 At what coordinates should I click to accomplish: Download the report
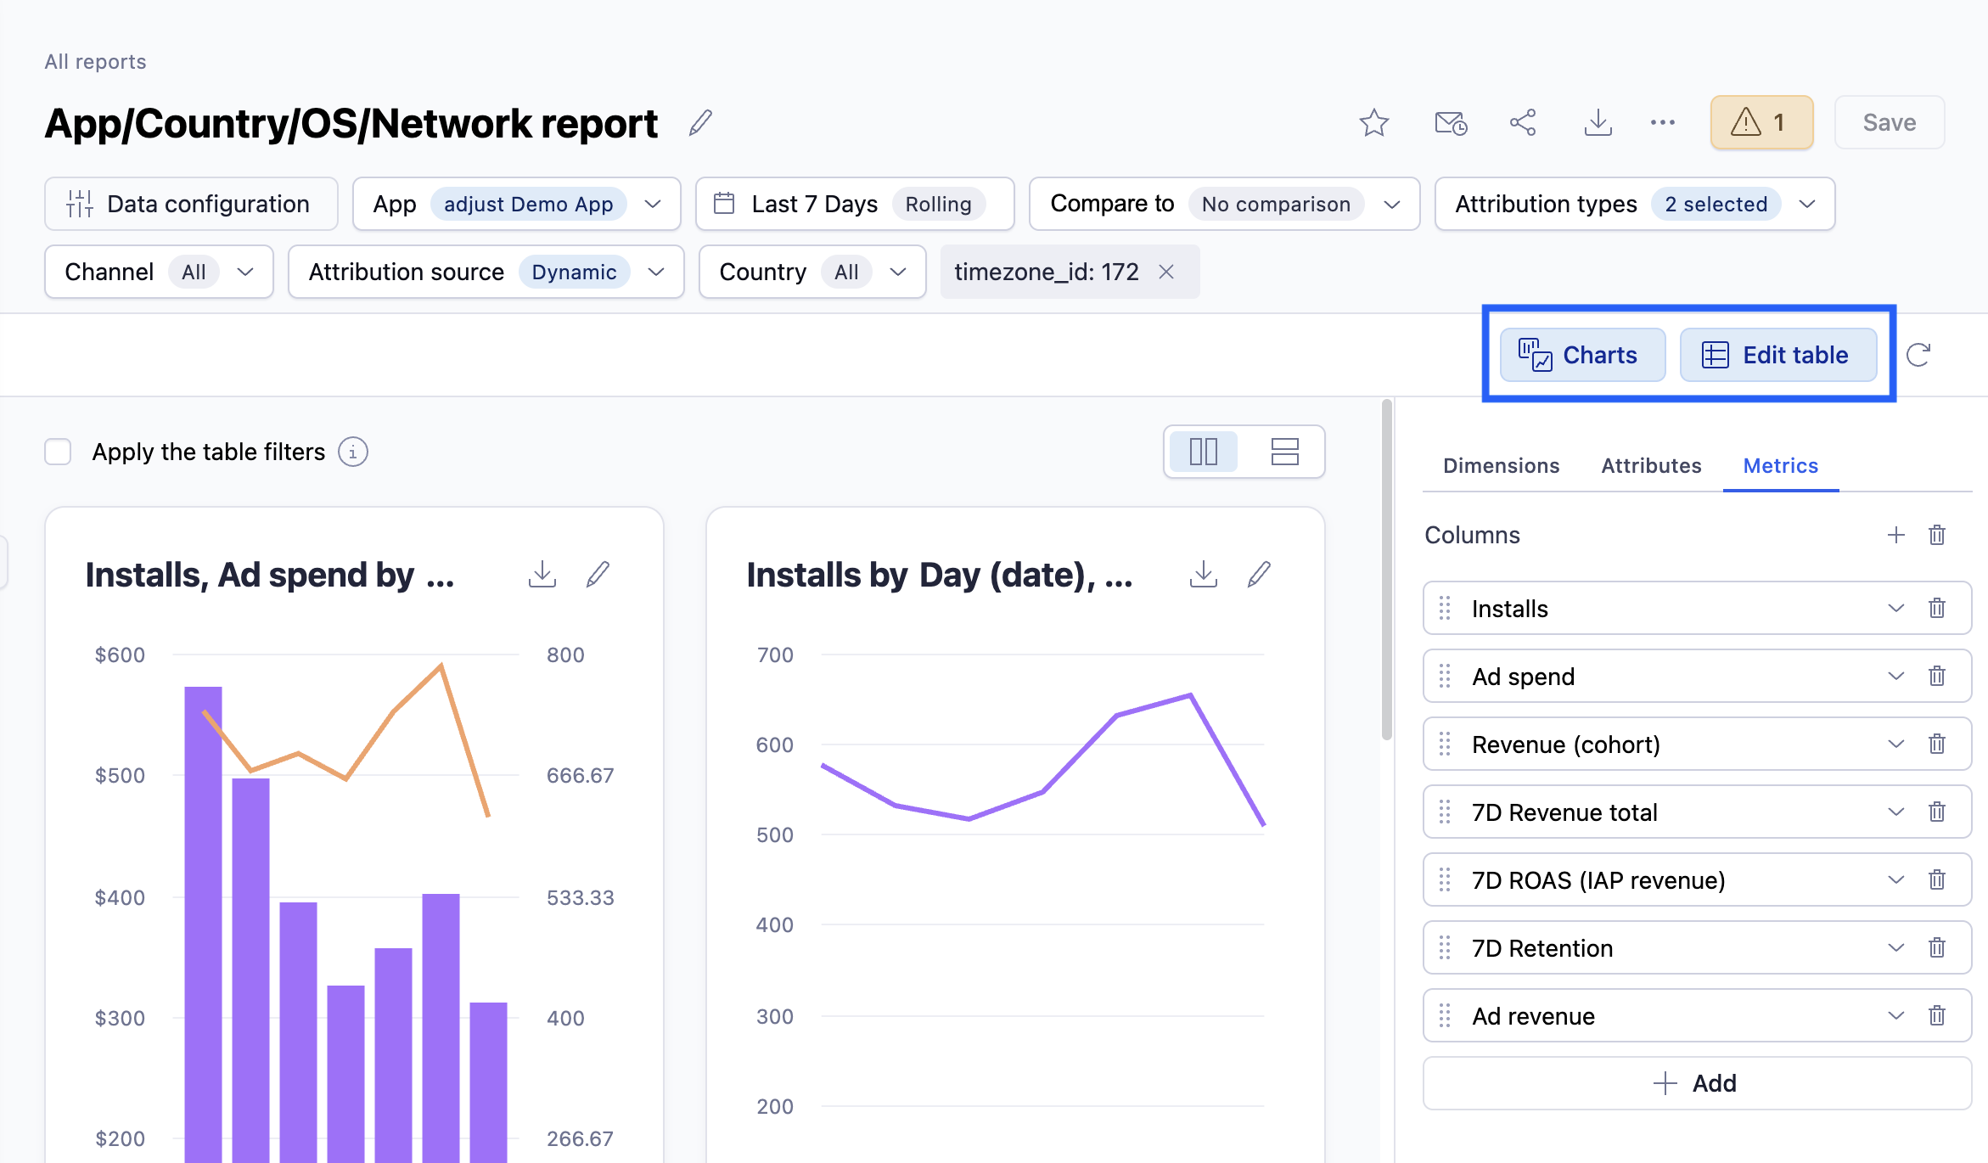pos(1598,122)
